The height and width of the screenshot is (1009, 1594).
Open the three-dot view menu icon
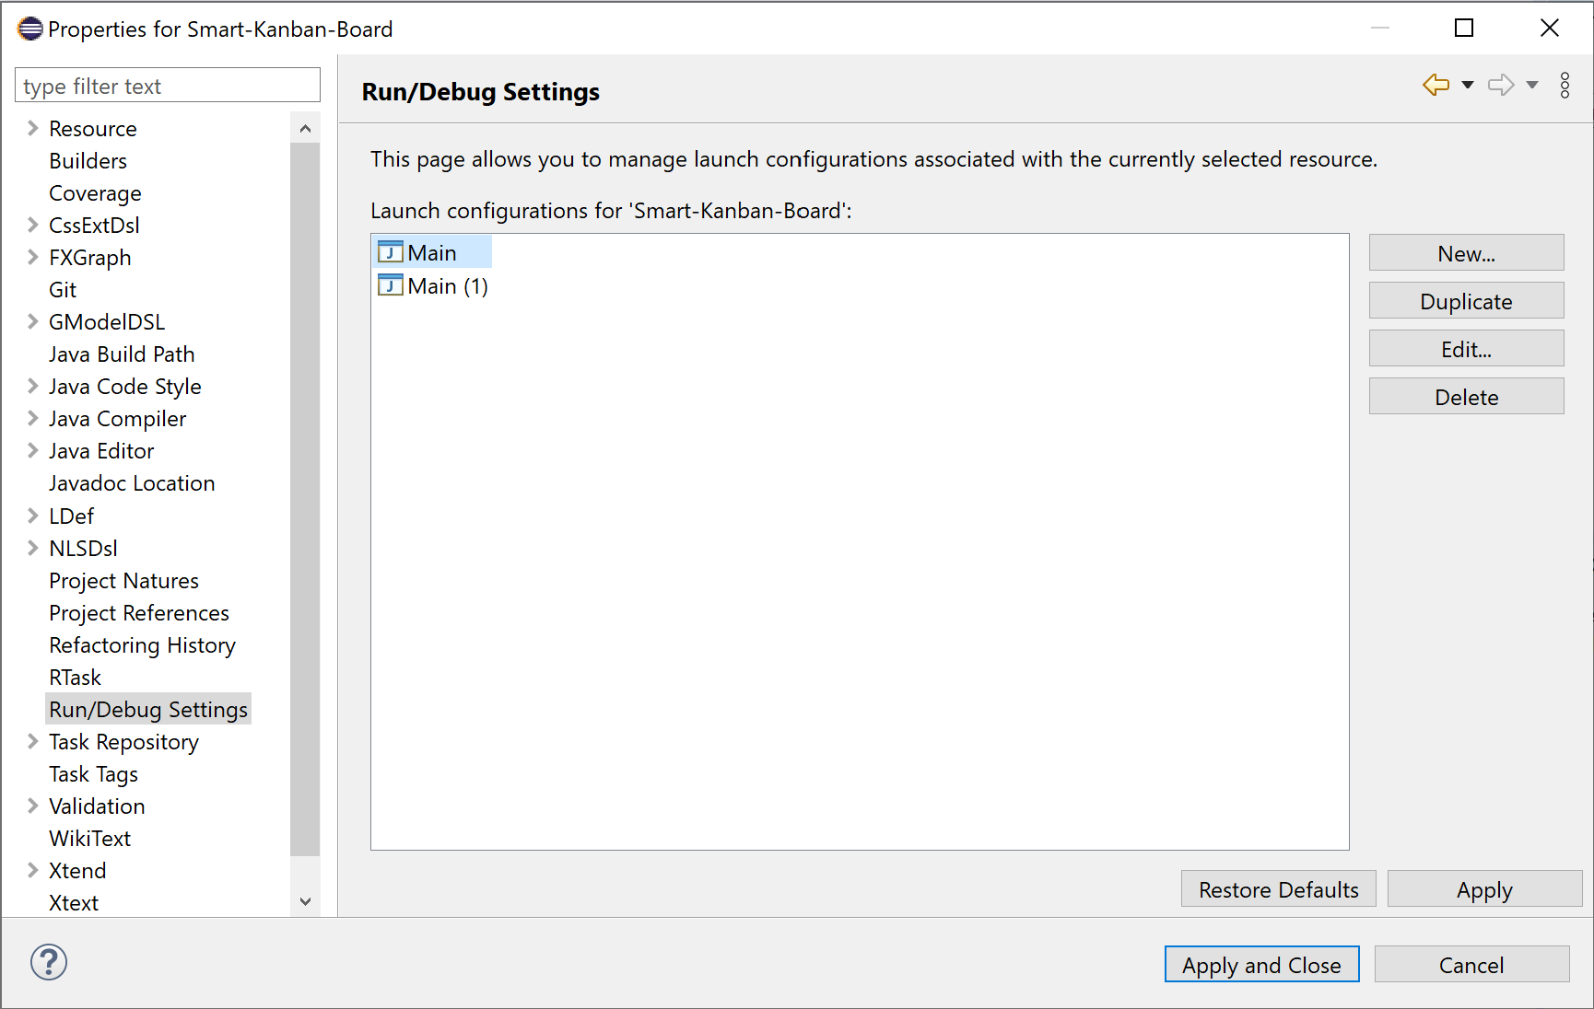(x=1565, y=86)
